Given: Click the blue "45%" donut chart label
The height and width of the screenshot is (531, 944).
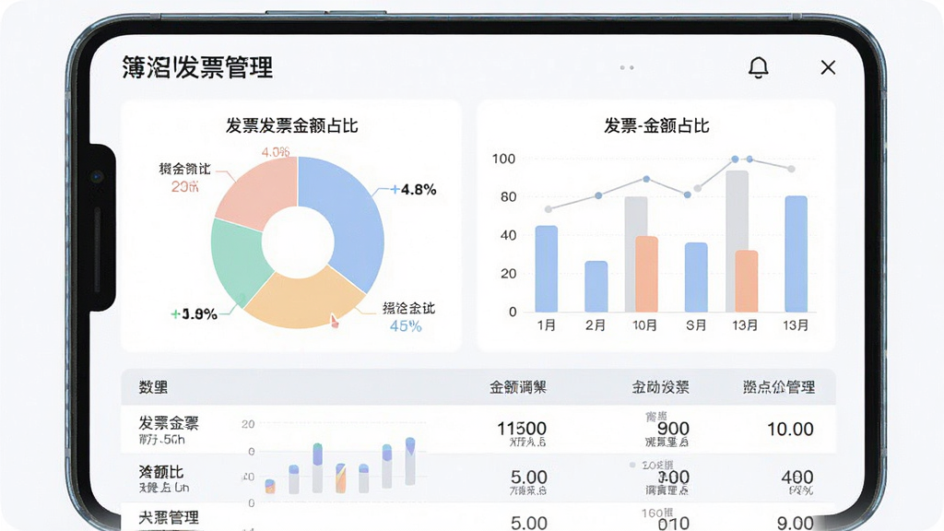Looking at the screenshot, I should (x=406, y=326).
